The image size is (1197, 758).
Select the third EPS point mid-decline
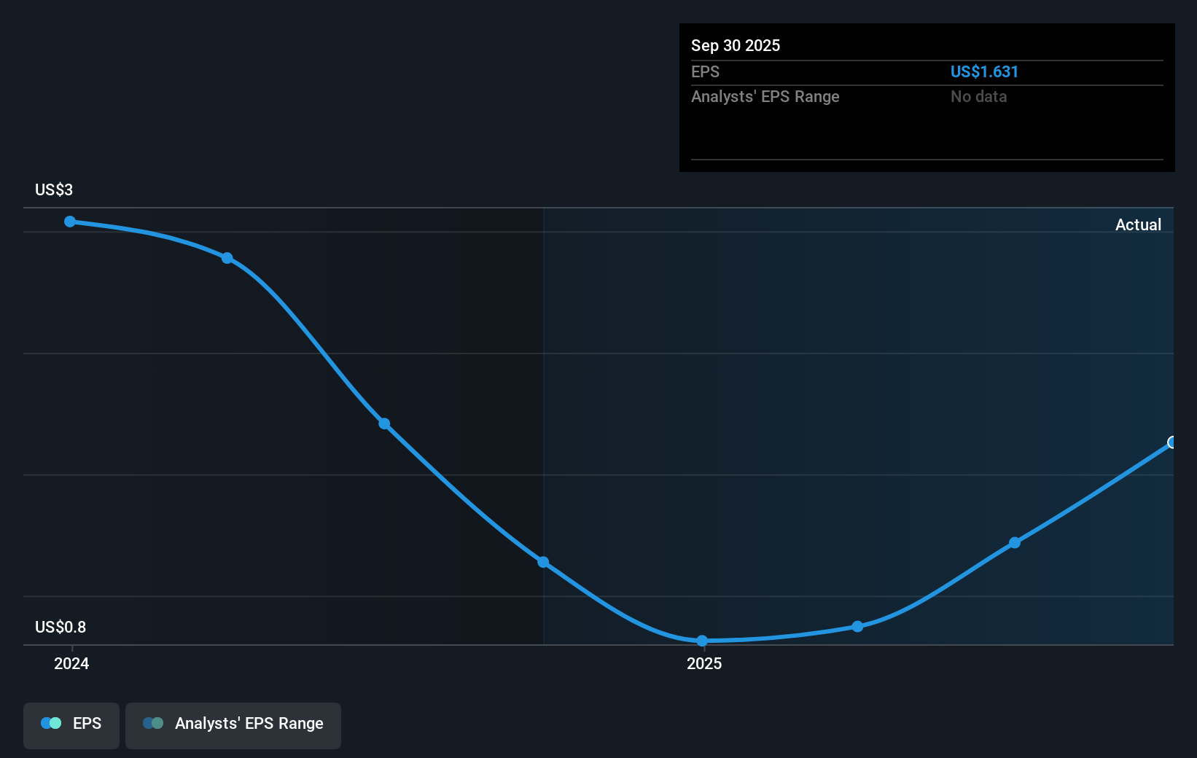click(x=384, y=423)
